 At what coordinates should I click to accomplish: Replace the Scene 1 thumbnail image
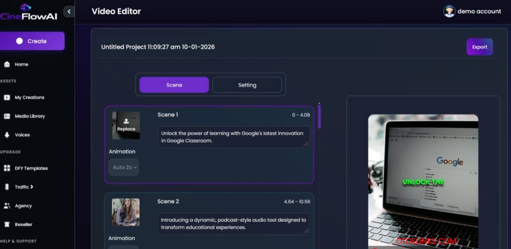126,125
